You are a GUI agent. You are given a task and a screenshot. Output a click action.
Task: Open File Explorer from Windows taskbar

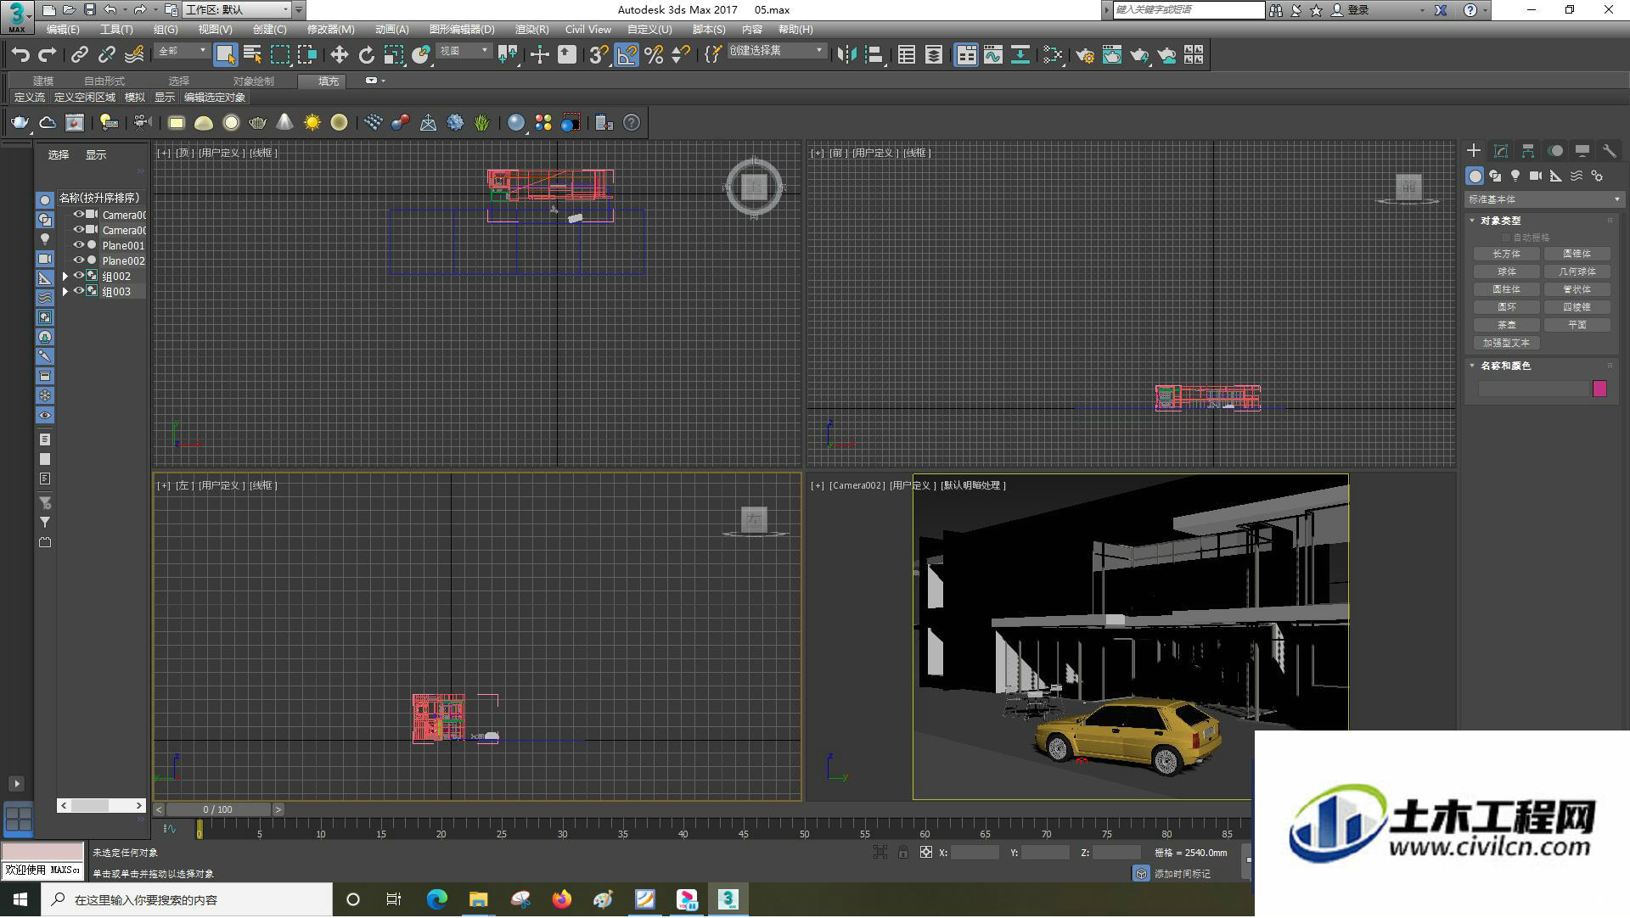pos(478,899)
